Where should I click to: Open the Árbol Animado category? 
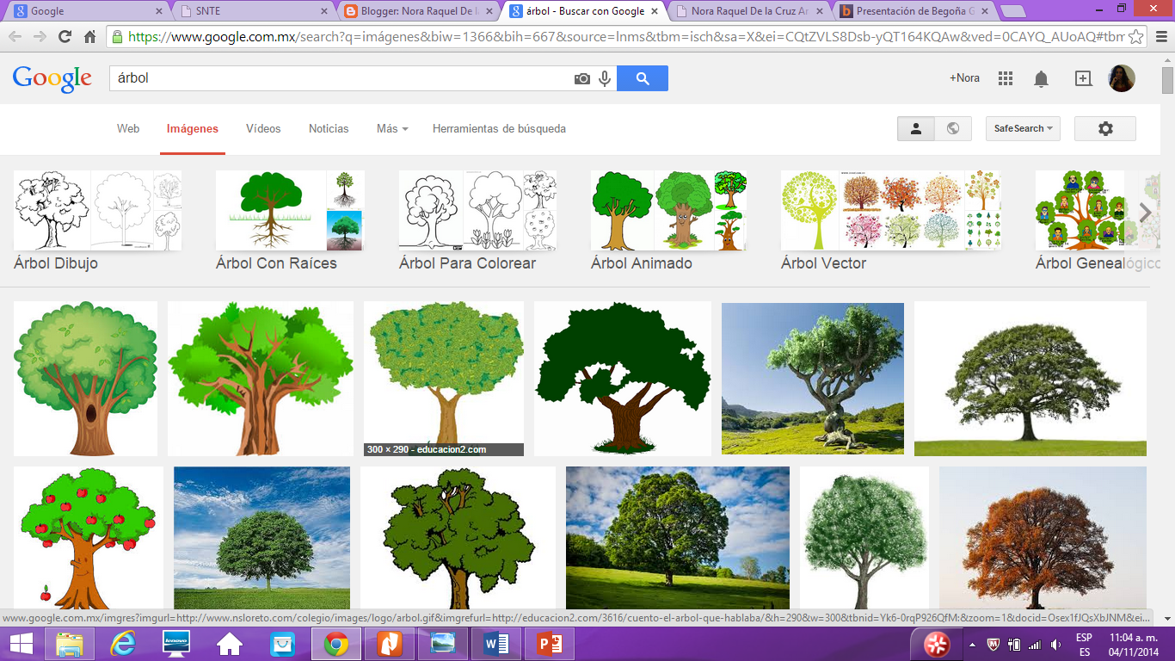668,221
